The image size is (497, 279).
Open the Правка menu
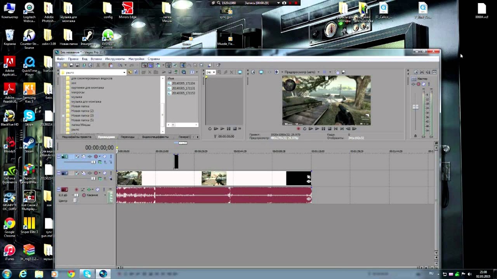coord(73,59)
